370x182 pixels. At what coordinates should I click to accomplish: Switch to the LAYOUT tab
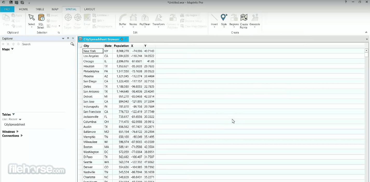[90, 9]
